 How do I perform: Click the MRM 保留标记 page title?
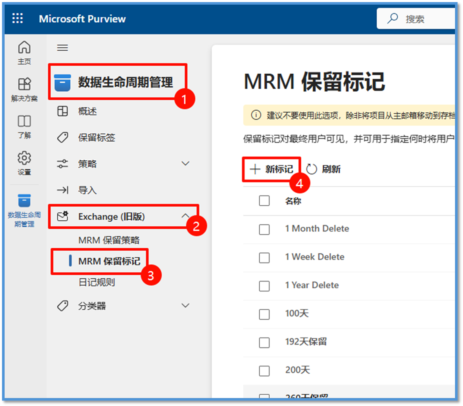(314, 82)
